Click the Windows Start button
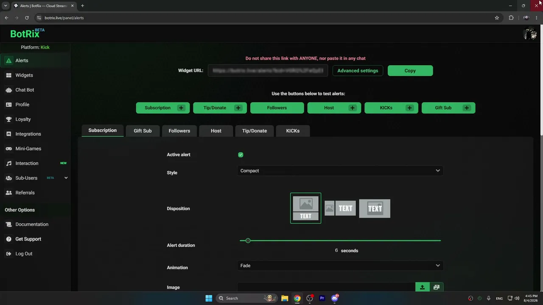The width and height of the screenshot is (543, 305). (x=209, y=298)
